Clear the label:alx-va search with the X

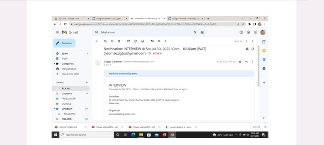tap(195, 32)
